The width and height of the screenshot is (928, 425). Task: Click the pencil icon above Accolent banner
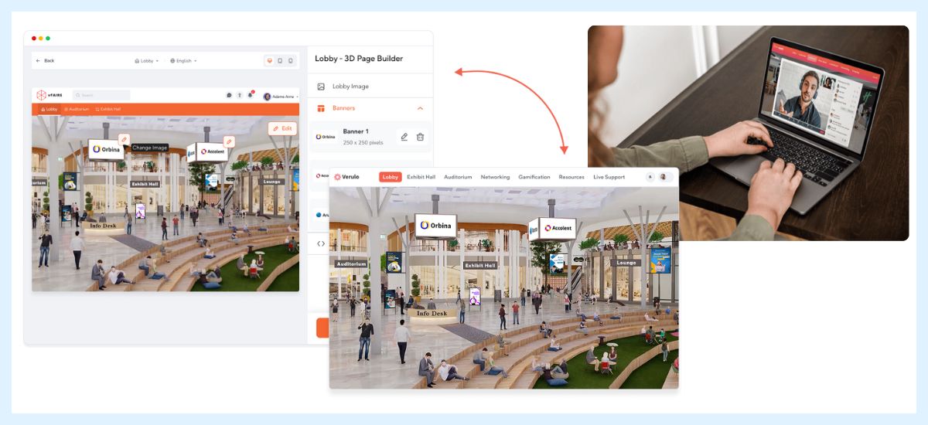click(229, 141)
